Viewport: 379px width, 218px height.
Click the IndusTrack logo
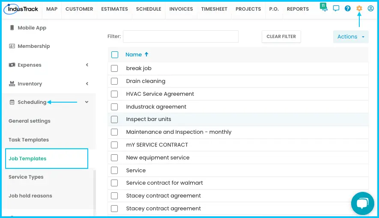(21, 9)
